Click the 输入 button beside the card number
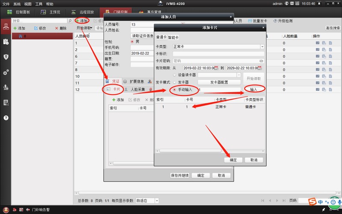The image size is (342, 214). coord(254,89)
